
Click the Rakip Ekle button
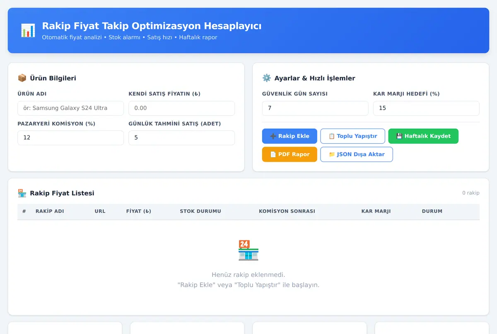tap(290, 136)
